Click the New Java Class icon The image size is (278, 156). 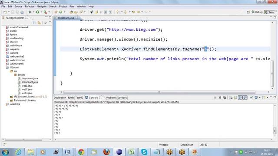(x=61, y=12)
